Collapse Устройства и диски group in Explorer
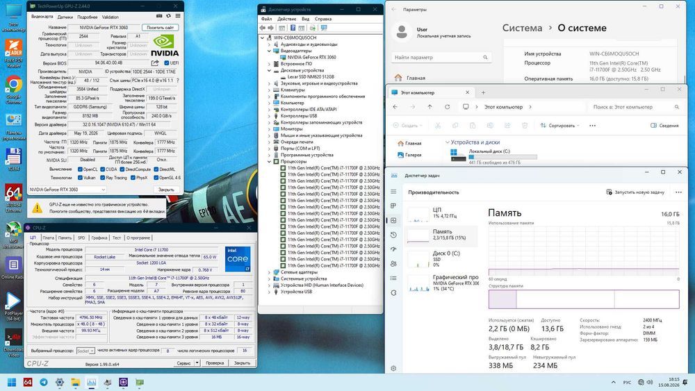This screenshot has height=391, width=695. [x=447, y=142]
